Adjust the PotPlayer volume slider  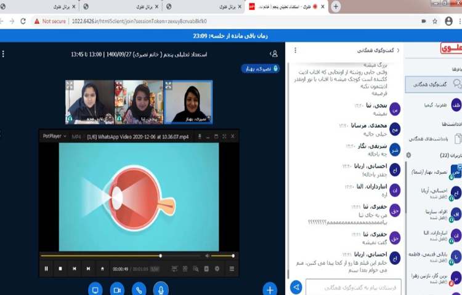coord(223,256)
